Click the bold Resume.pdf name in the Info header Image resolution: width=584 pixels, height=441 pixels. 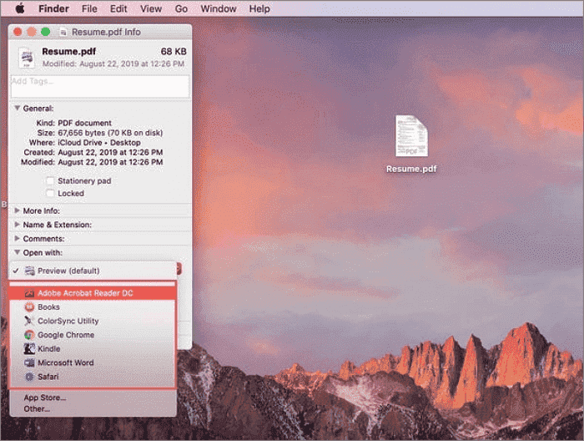69,52
